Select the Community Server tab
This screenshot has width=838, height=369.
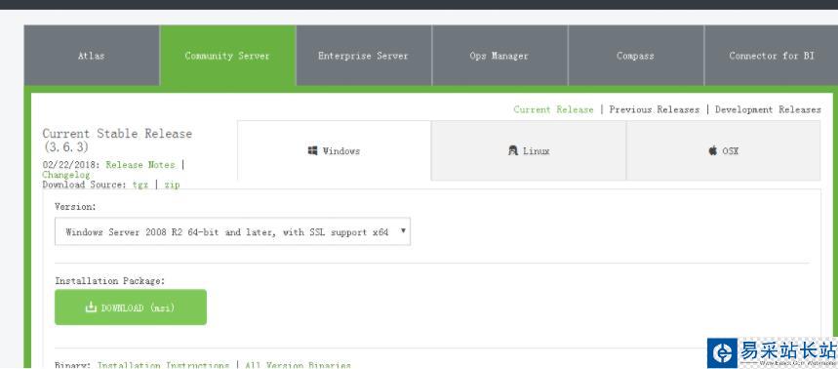coord(227,56)
